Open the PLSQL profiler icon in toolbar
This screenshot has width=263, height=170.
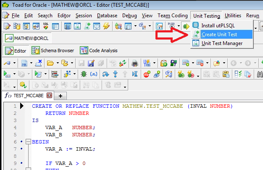click(x=171, y=26)
